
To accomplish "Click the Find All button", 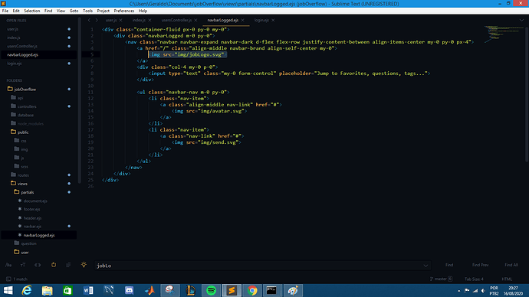I will 511,265.
